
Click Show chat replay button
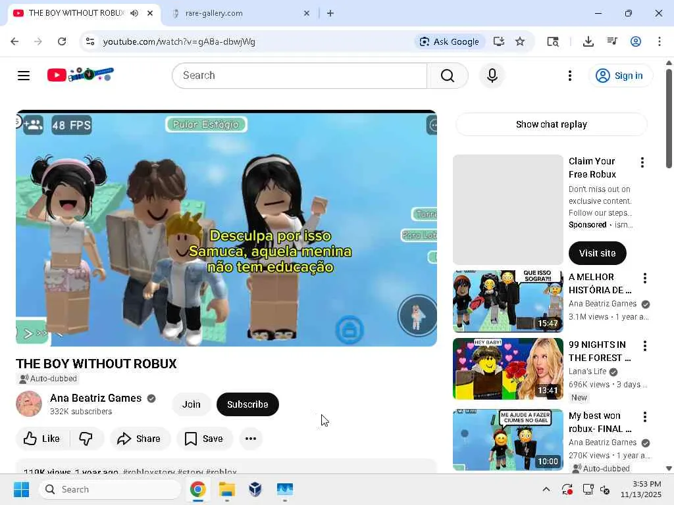(x=551, y=124)
